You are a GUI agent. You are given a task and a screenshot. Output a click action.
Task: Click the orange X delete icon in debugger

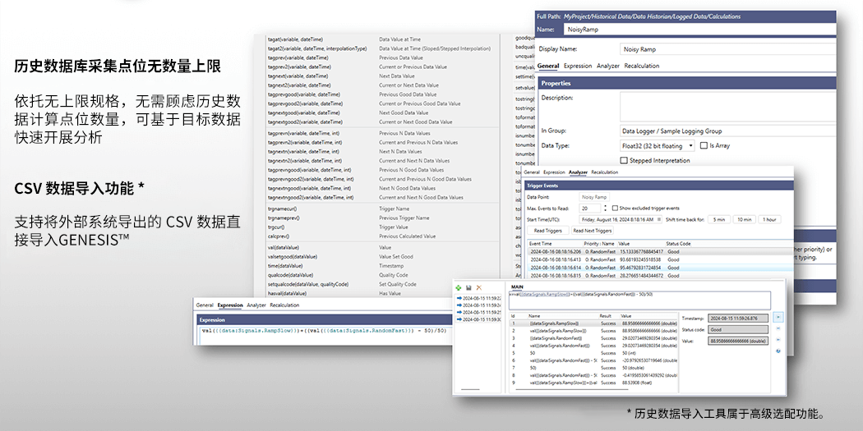pos(479,287)
